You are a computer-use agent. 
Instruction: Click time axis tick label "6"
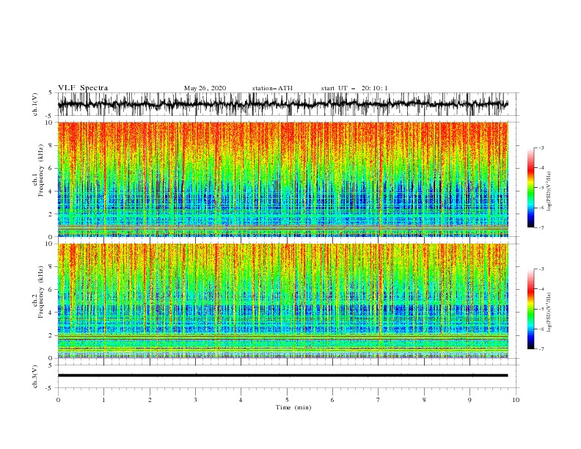[x=332, y=400]
